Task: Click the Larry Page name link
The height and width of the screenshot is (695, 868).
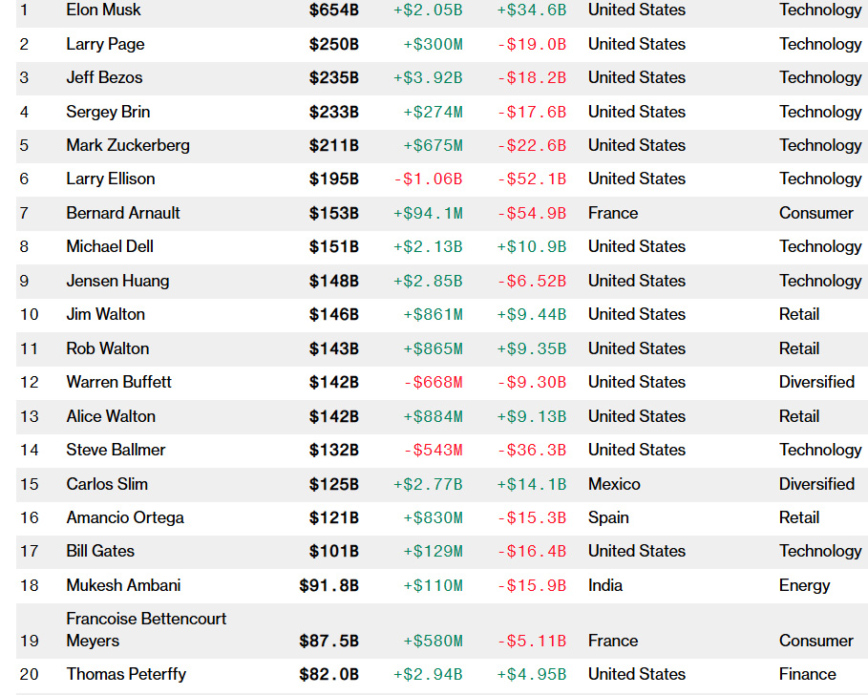Action: [105, 44]
